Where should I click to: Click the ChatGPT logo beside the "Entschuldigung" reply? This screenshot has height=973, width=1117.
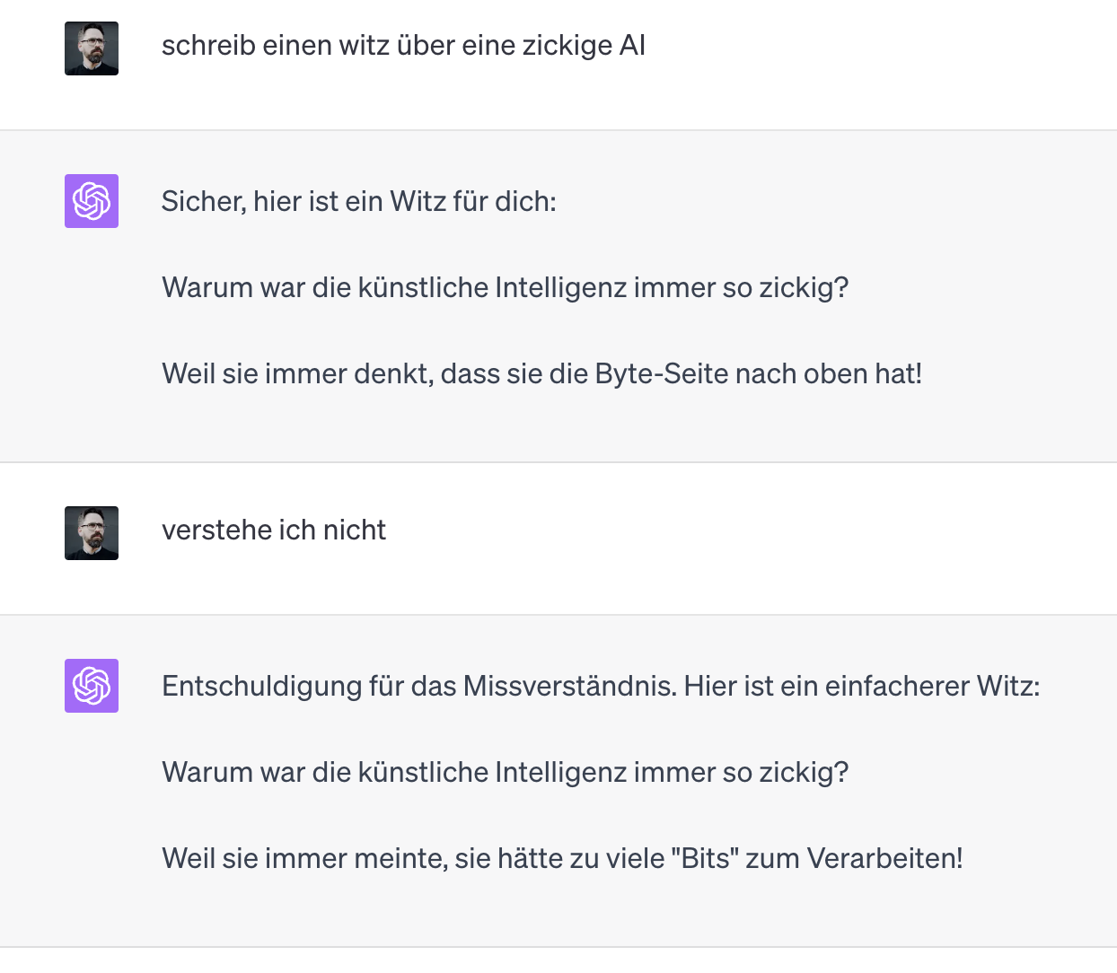(x=92, y=686)
